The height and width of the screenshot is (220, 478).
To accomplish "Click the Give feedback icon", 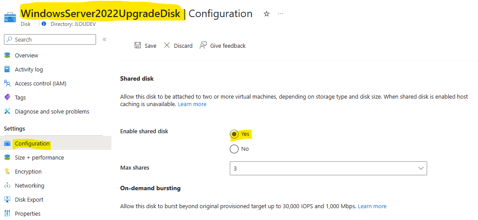I will tap(203, 46).
